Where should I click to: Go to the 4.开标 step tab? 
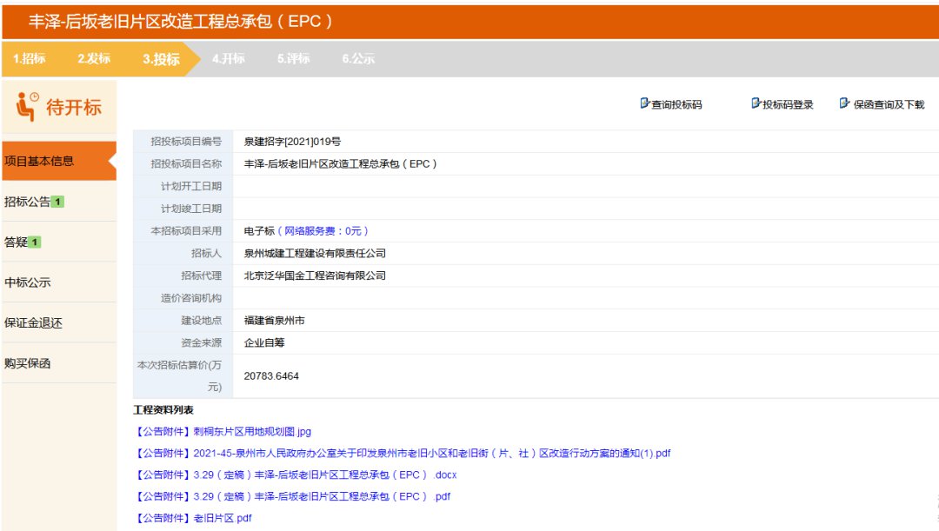228,59
